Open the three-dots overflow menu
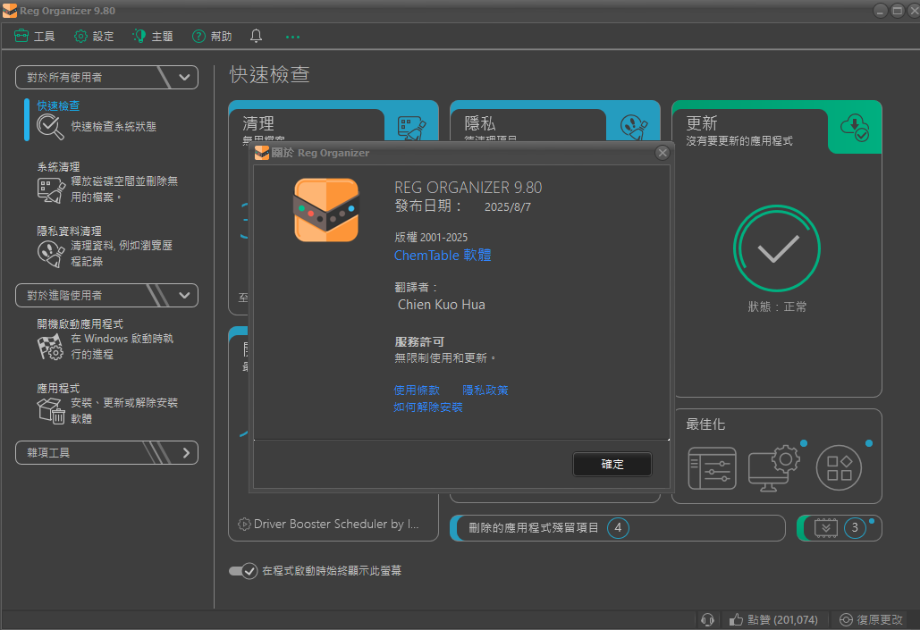Screen dimensions: 920x630 click(x=292, y=37)
